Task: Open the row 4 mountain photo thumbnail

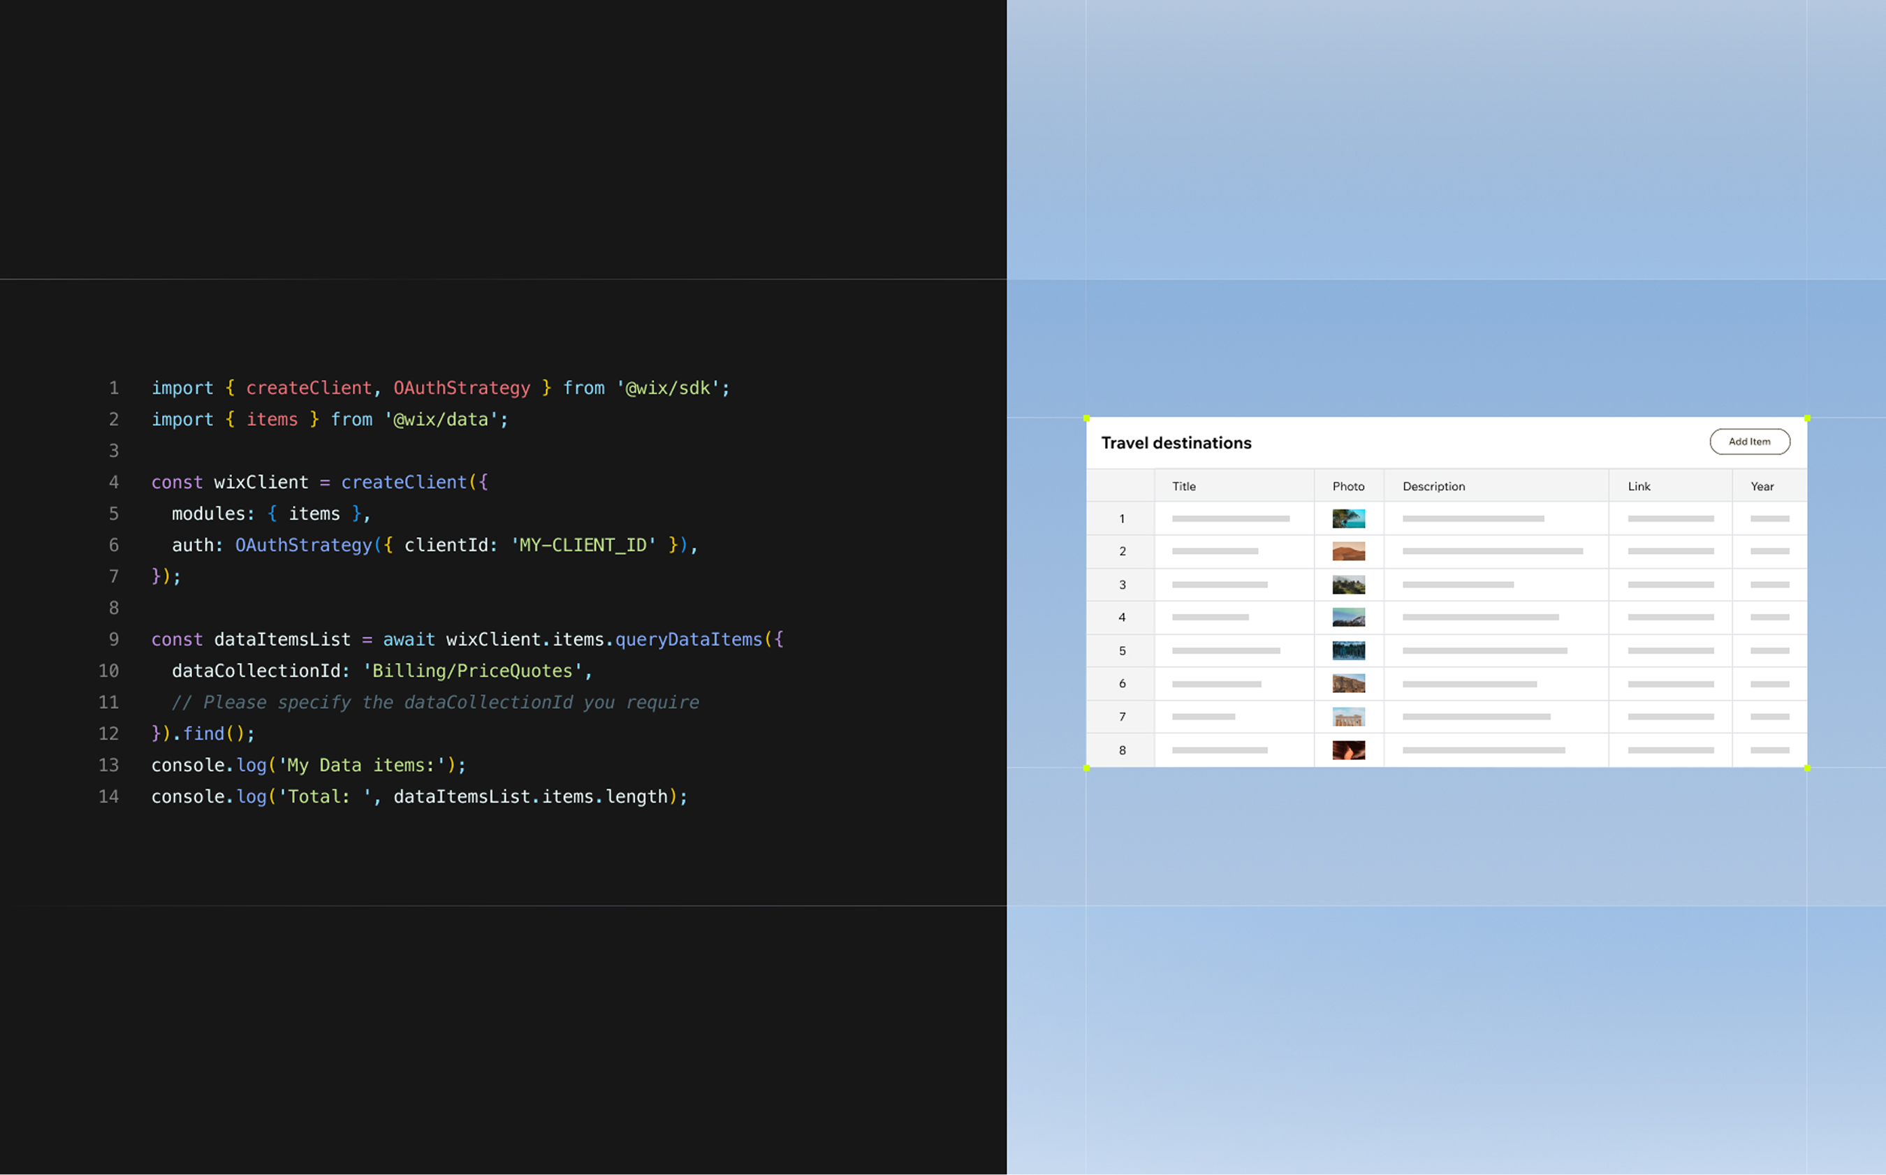Action: (x=1348, y=617)
